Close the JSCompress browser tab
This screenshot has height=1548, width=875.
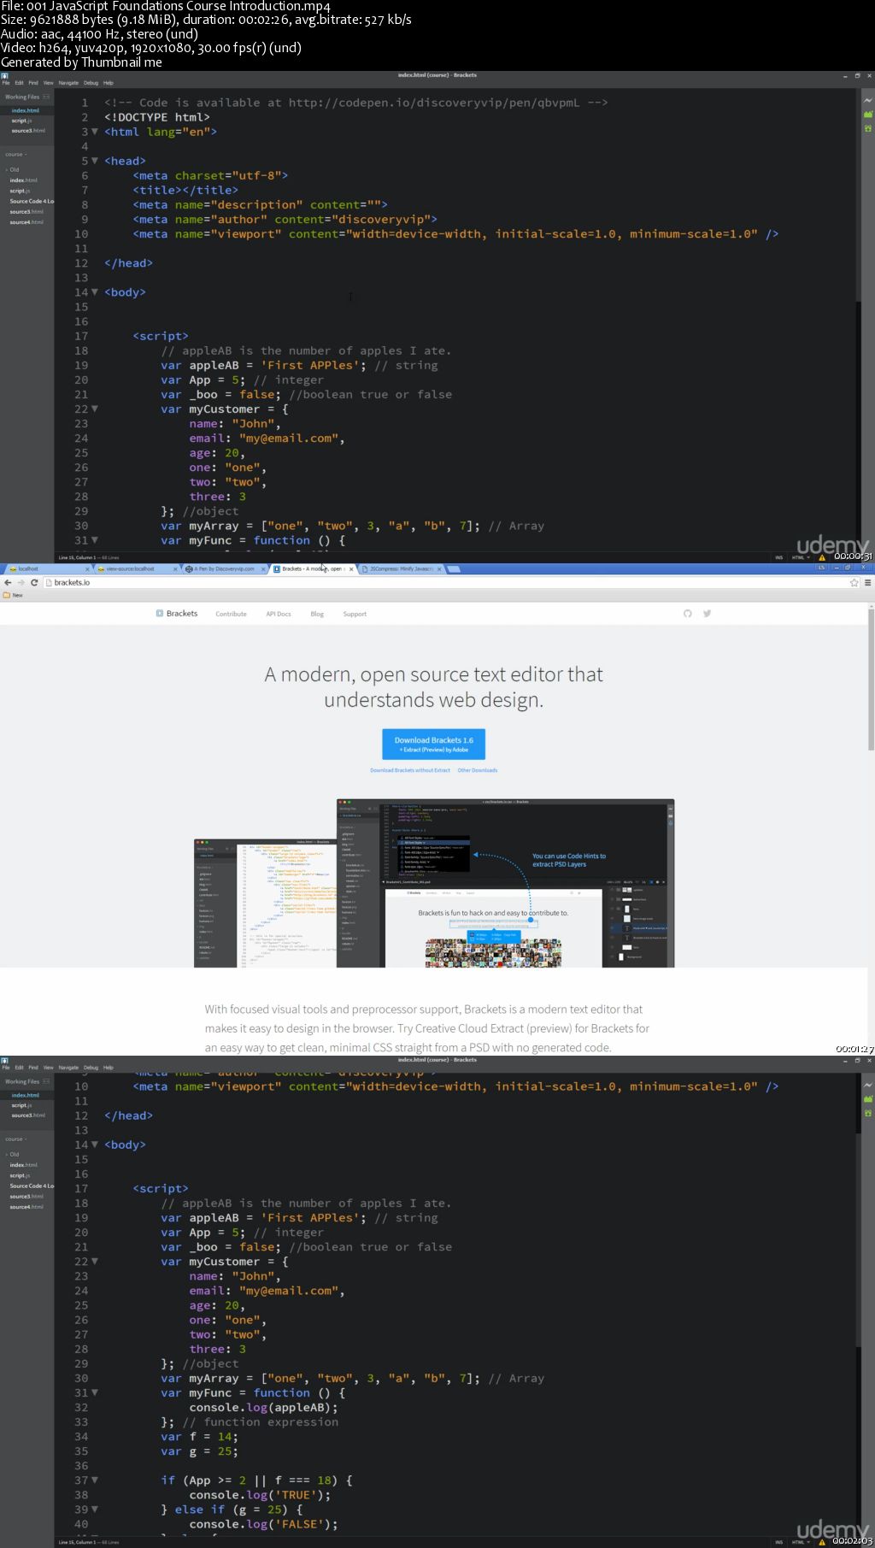click(439, 568)
